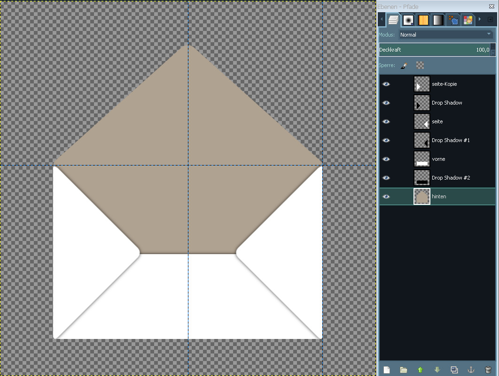Hide the Drop Shadow #2 layer
This screenshot has width=499, height=376.
point(386,178)
